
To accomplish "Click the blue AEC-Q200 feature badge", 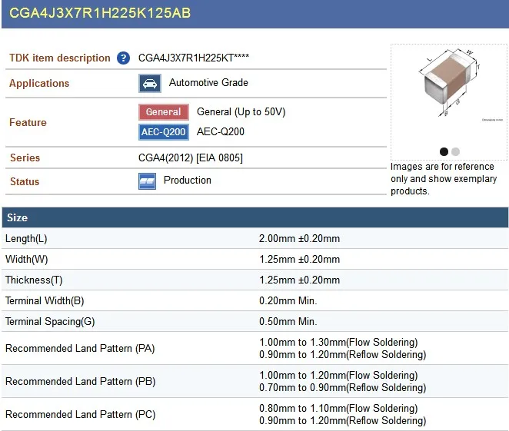I will pos(164,132).
